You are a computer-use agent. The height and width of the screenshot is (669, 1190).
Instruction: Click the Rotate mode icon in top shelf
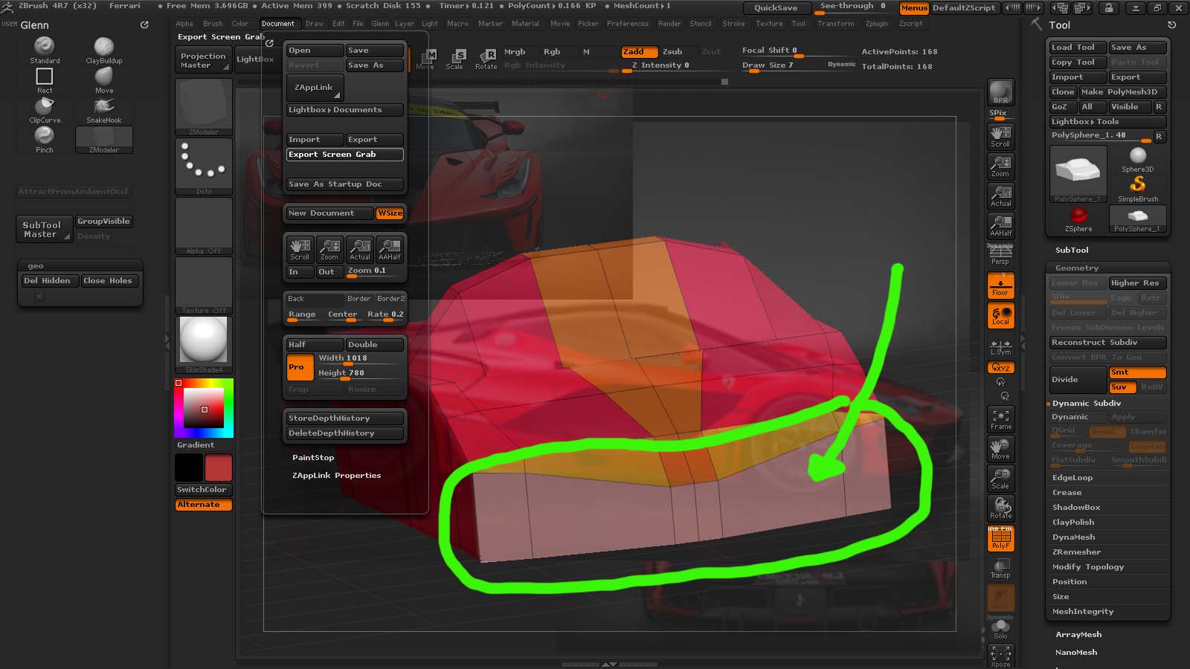(486, 59)
